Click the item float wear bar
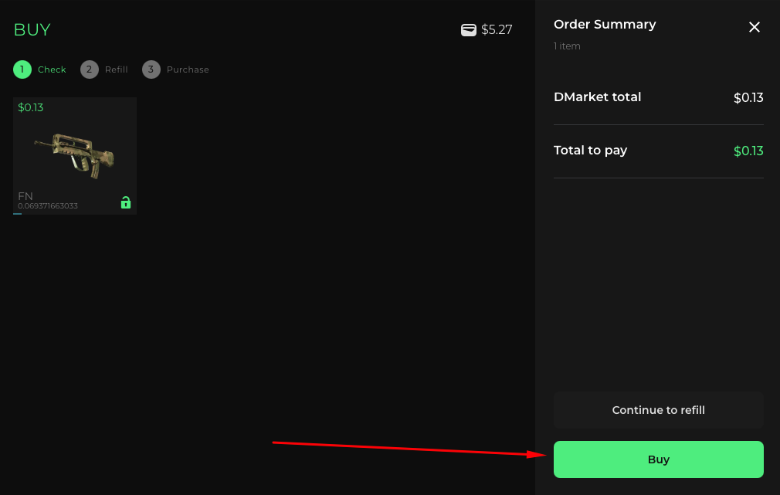Screen dimensions: 780x495 18,214
